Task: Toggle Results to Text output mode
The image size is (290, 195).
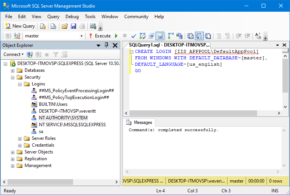Action: click(x=190, y=36)
